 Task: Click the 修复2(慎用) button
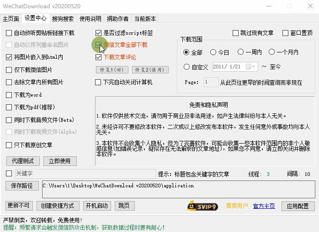(150, 70)
